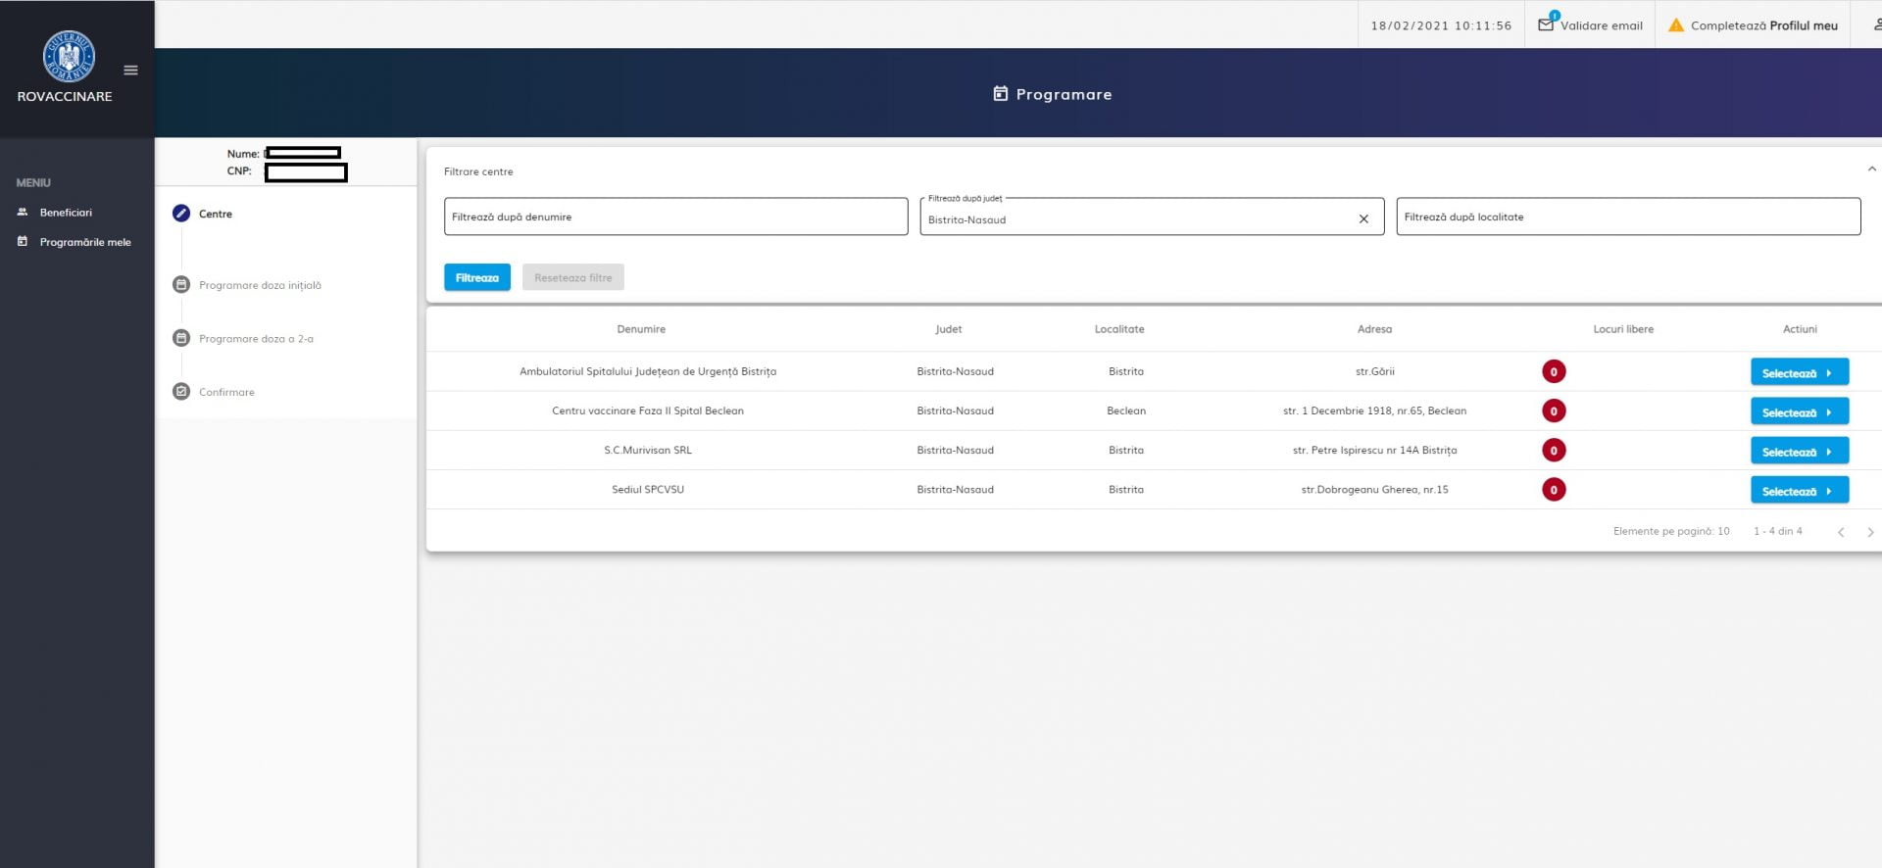The image size is (1882, 868).
Task: Select the Ambulatoriul Spitalului Județean center
Action: 1800,372
